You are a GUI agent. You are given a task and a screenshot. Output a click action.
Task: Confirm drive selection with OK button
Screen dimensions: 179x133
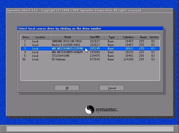click(67, 88)
